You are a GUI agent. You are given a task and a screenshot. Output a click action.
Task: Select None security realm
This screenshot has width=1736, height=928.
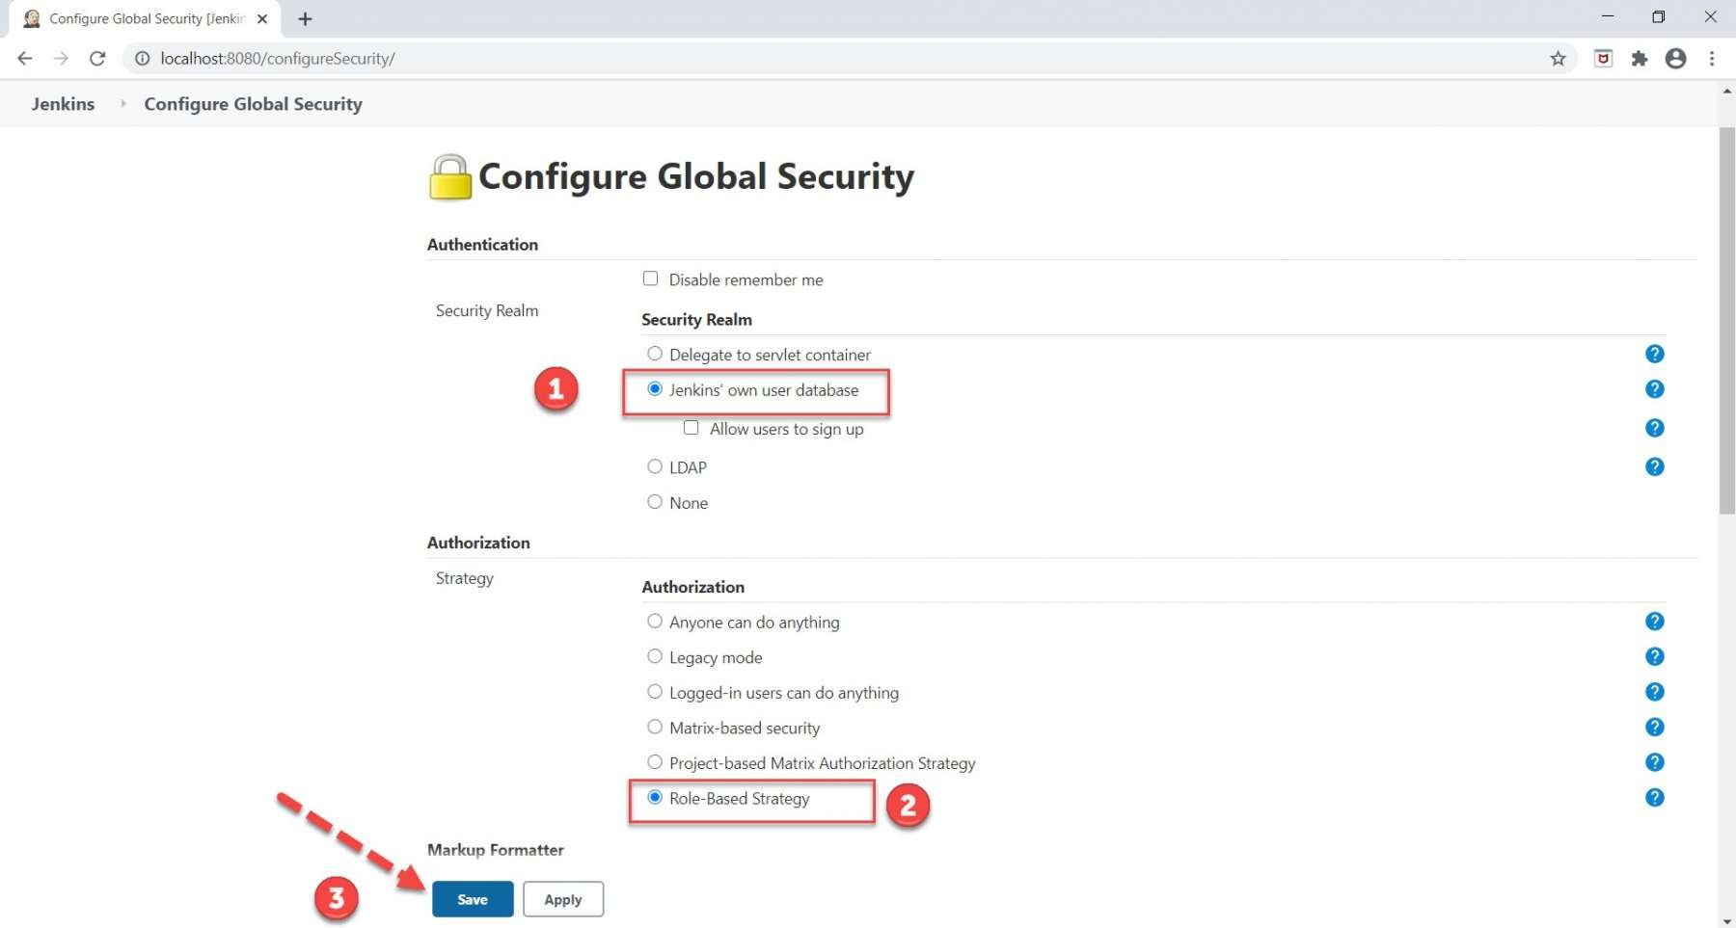(655, 502)
